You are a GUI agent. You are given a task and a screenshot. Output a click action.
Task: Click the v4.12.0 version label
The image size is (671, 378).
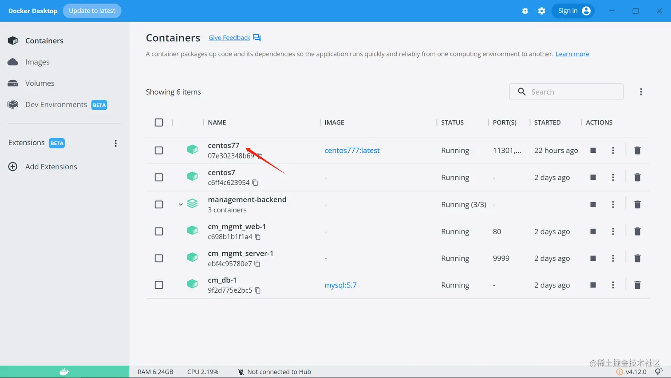pos(636,372)
